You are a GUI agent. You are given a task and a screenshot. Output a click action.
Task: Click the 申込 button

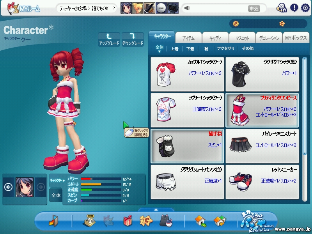(x=254, y=9)
